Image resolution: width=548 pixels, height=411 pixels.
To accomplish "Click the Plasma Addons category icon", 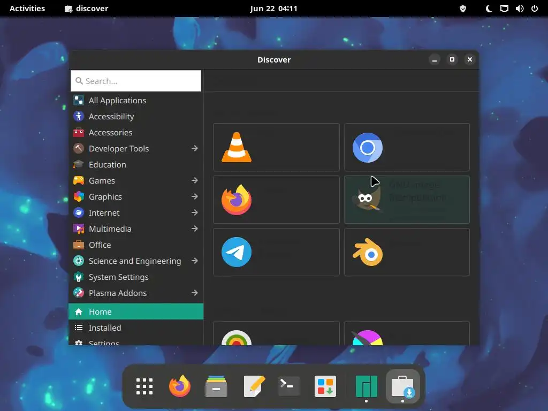I will 79,293.
